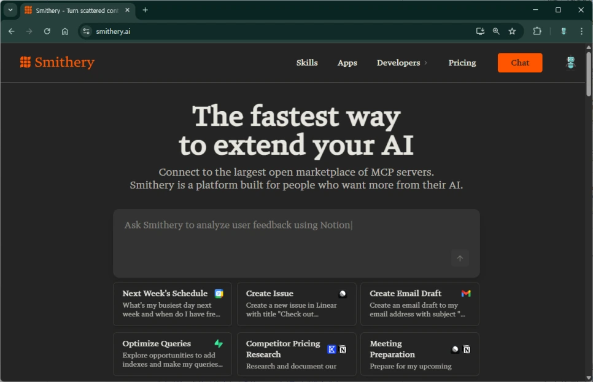Click the browser home icon
Image resolution: width=593 pixels, height=382 pixels.
(x=65, y=31)
